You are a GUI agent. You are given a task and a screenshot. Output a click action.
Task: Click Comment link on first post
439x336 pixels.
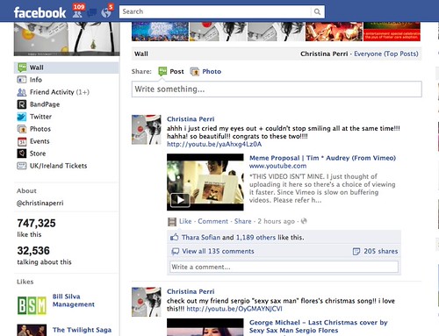212,221
